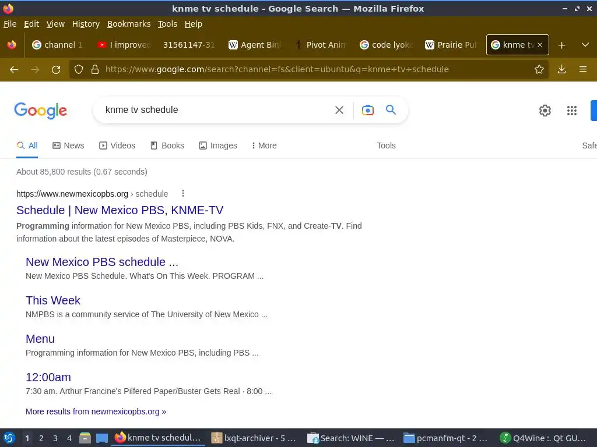This screenshot has height=447, width=597.
Task: Open tracking protection shield icon
Action: pos(79,70)
